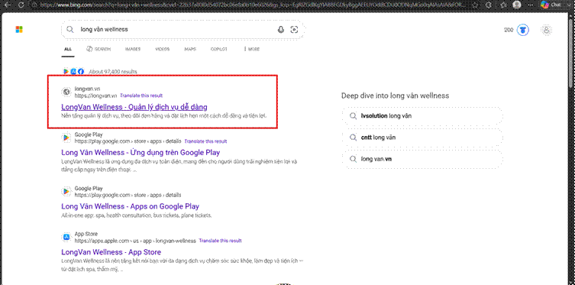575x285 pixels.
Task: Click the 'All-in-one app: spa, health consultation' snippet
Action: click(x=137, y=215)
